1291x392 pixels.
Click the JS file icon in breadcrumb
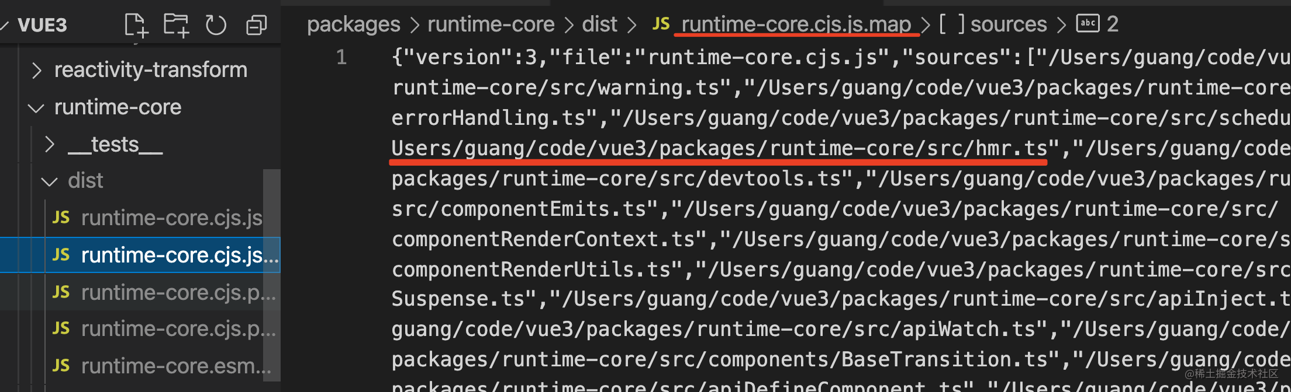point(661,24)
